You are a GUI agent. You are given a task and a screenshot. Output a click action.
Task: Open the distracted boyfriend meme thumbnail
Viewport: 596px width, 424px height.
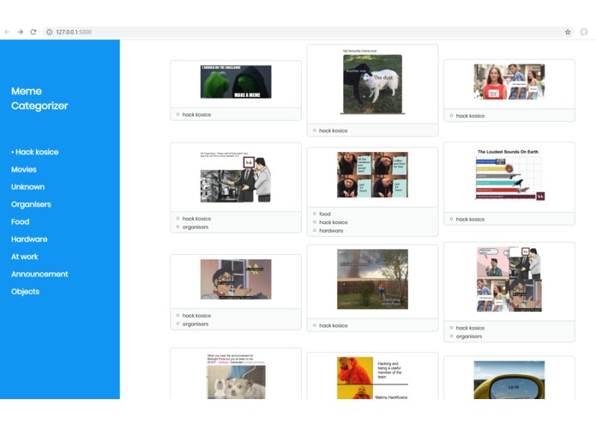click(509, 82)
